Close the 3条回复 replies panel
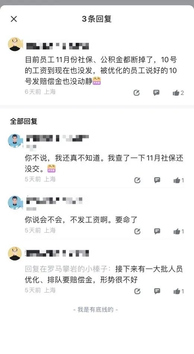The height and width of the screenshot is (354, 194). click(14, 19)
